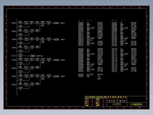Click the 950V label under contact 00008
153x115 pixels.
(43, 26)
